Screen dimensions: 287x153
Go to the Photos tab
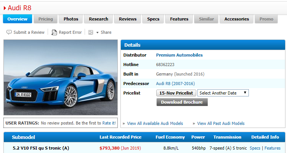click(x=71, y=19)
